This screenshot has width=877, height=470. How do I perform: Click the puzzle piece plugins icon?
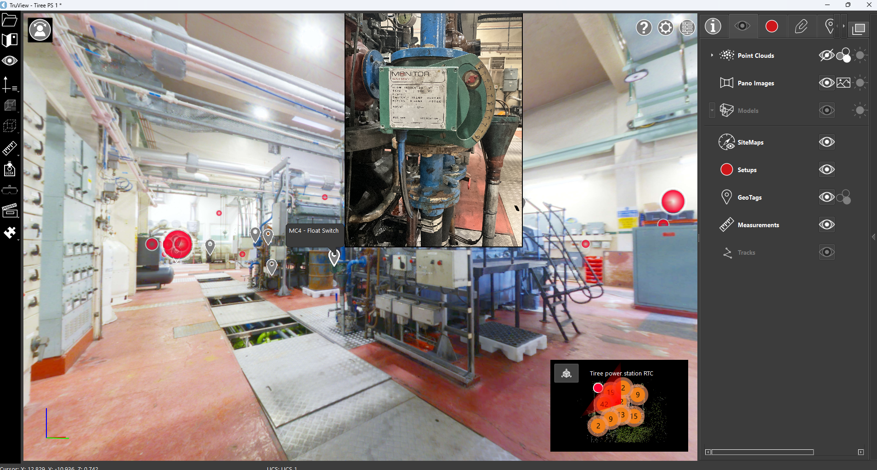[x=10, y=233]
